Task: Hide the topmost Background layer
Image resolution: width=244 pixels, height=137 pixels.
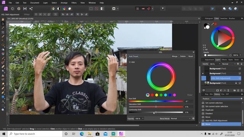Action: (x=240, y=68)
